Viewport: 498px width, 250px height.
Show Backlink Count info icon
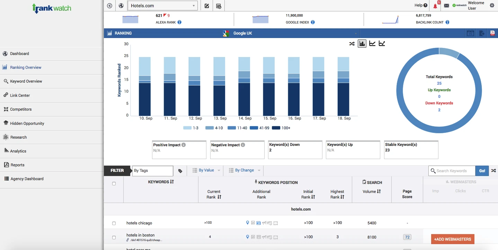447,22
